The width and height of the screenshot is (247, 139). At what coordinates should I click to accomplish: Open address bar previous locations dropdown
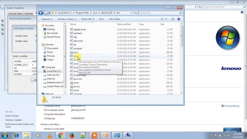pos(132,13)
